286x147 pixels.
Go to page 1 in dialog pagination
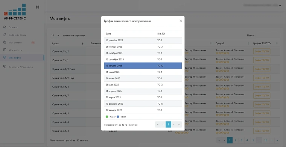(168, 124)
